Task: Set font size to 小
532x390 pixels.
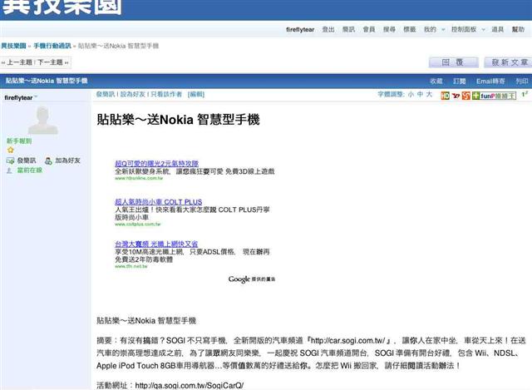Action: pos(411,94)
